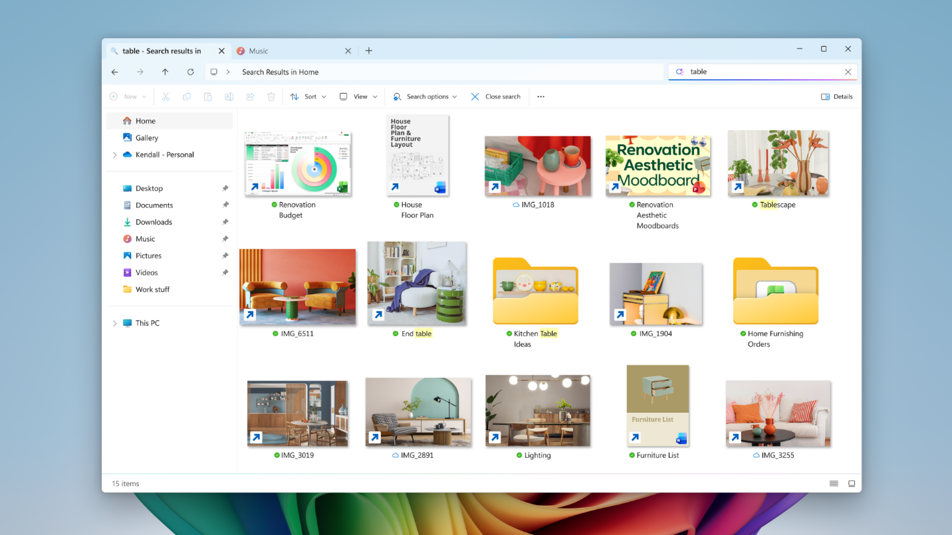This screenshot has height=535, width=952.
Task: Select IMG_2891 thumbnail
Action: (x=418, y=412)
